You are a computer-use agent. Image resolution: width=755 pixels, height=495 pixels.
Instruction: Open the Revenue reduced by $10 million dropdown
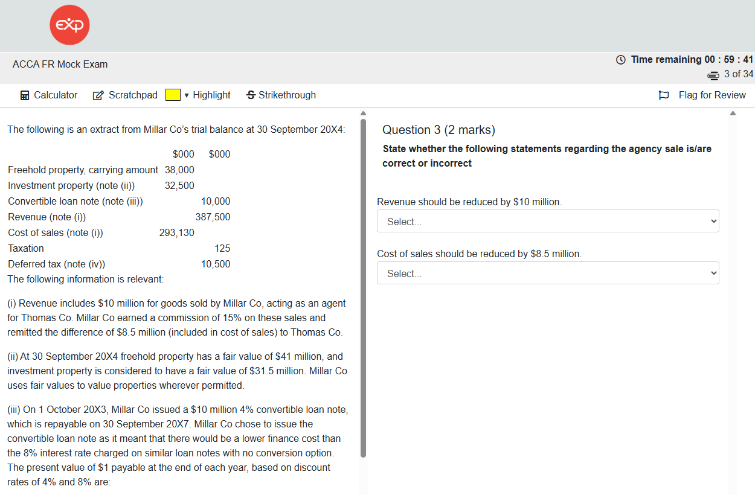[548, 222]
